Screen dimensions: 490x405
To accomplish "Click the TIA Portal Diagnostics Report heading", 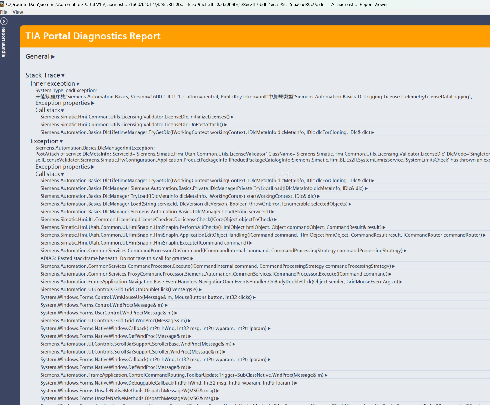I will (x=93, y=36).
